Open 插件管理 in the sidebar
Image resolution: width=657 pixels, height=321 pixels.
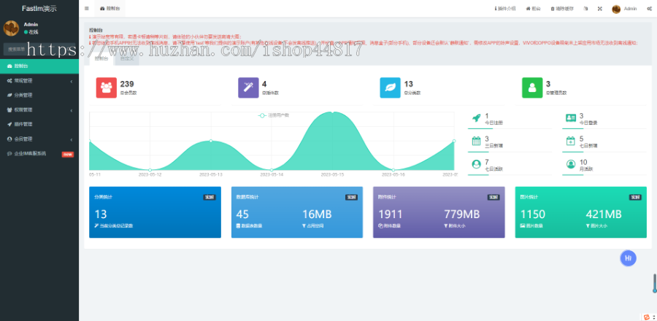[x=39, y=124]
